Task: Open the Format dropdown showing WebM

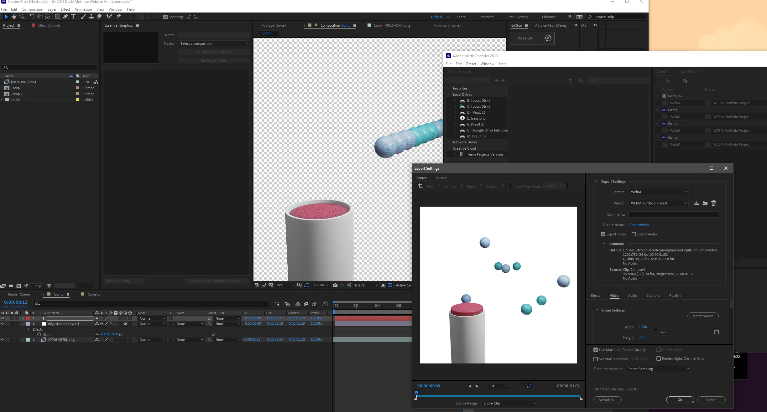Action: click(x=658, y=192)
